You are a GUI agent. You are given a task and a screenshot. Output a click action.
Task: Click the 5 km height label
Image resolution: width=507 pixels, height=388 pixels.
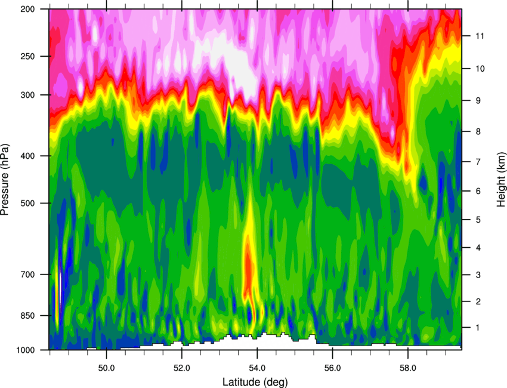pos(478,220)
